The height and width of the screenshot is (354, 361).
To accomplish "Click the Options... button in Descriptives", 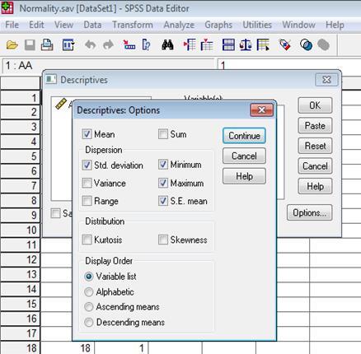I will coord(309,212).
